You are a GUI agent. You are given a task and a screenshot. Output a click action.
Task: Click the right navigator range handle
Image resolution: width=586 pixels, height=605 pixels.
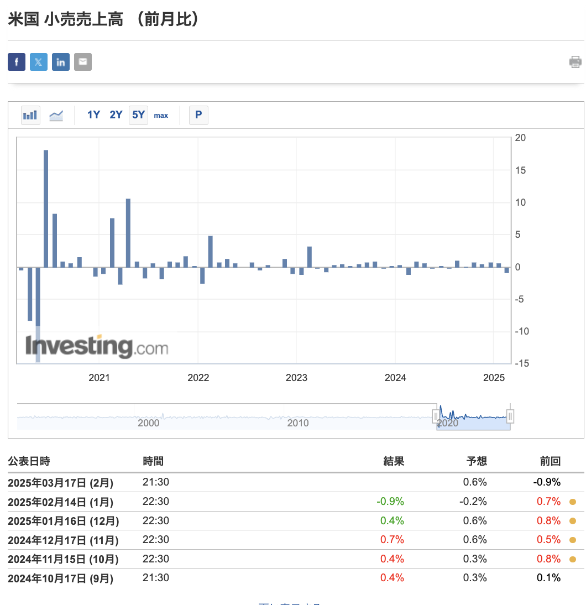[510, 416]
